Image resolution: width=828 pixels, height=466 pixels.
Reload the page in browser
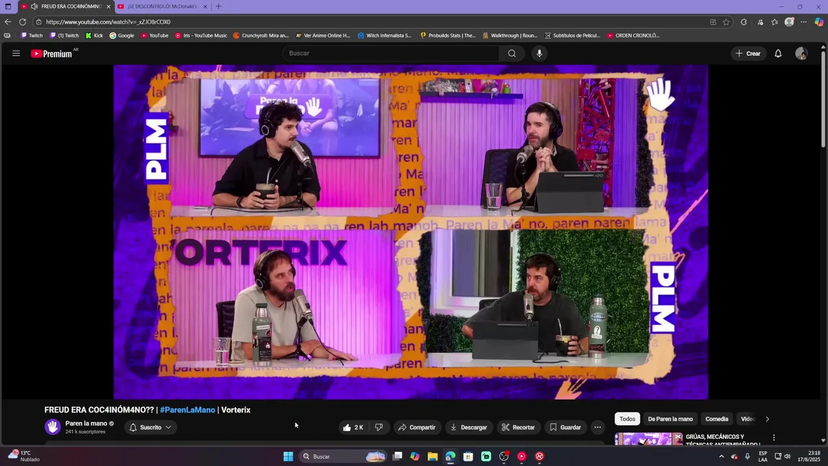pos(23,22)
